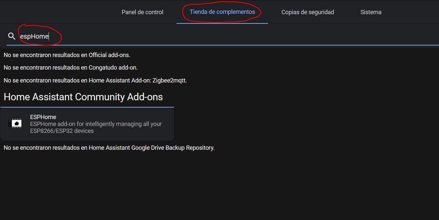This screenshot has height=220, width=439.
Task: Select the Tienda de complementos tab
Action: (x=222, y=12)
